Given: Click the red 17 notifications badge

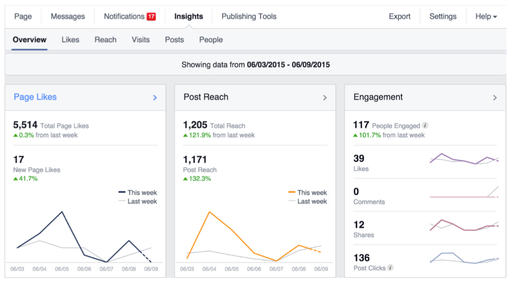Looking at the screenshot, I should [151, 16].
